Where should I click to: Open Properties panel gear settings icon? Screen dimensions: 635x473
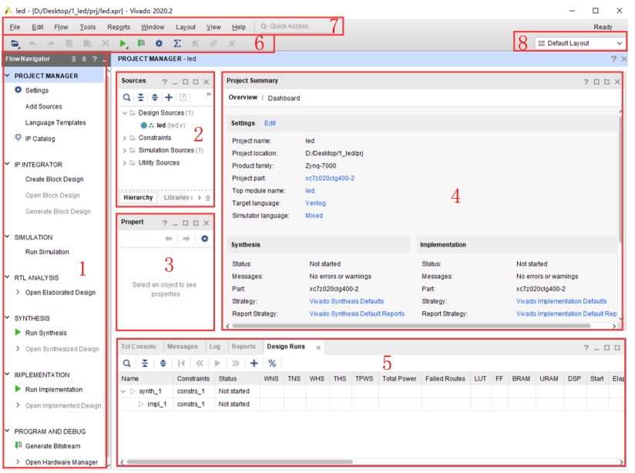tap(204, 239)
